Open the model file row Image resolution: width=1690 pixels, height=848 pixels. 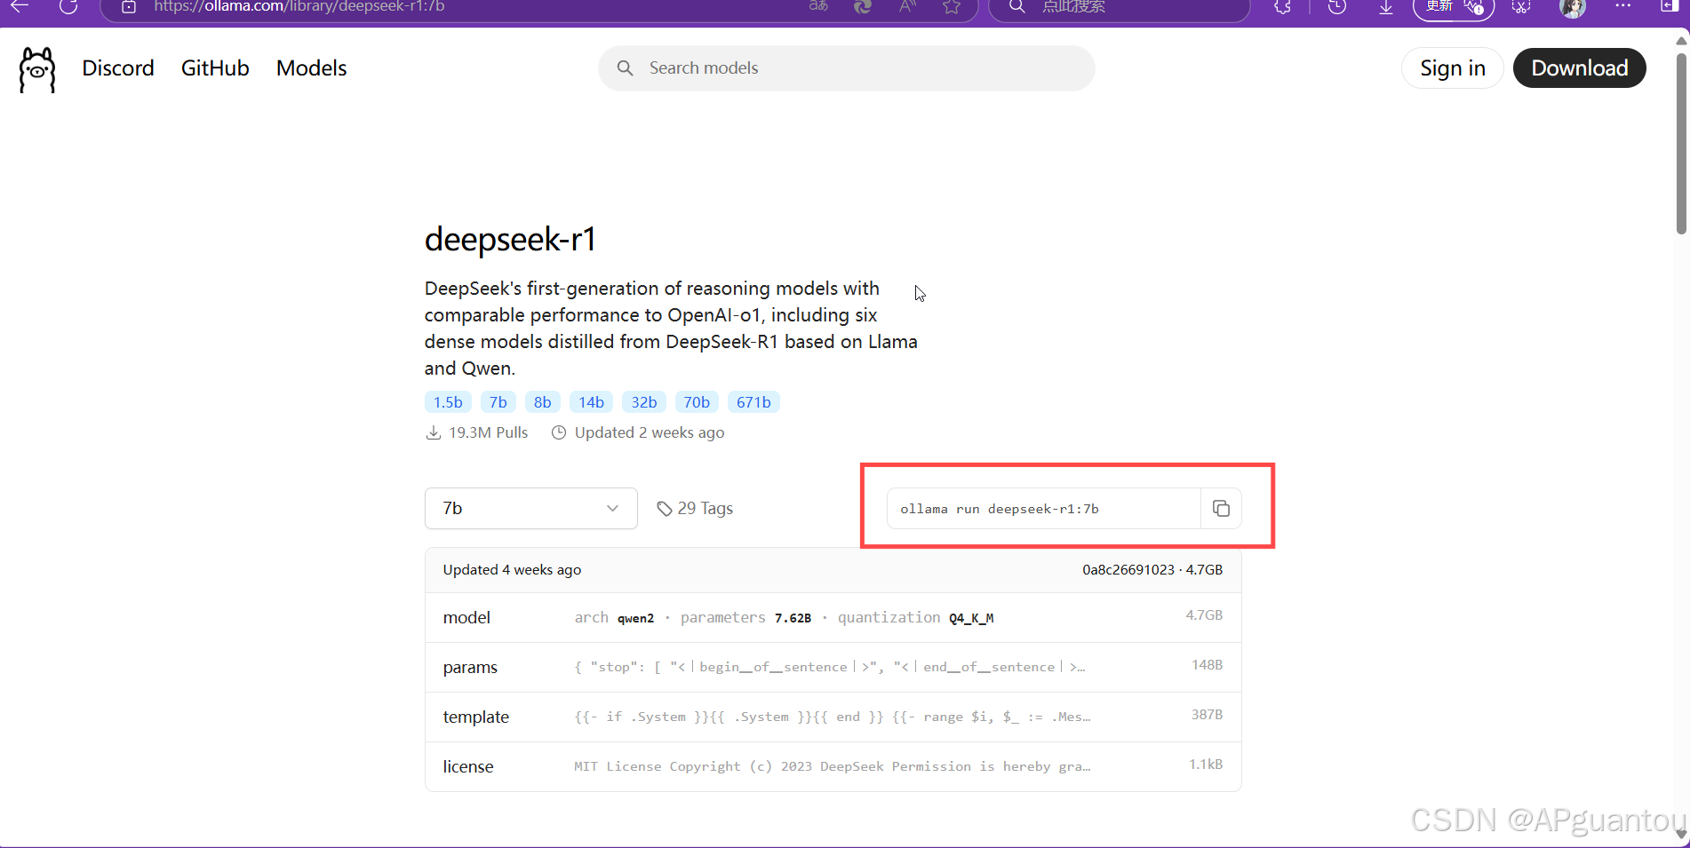tap(833, 617)
